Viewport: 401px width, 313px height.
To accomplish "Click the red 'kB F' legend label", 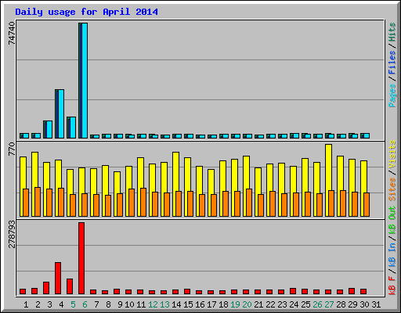I will 392,286.
